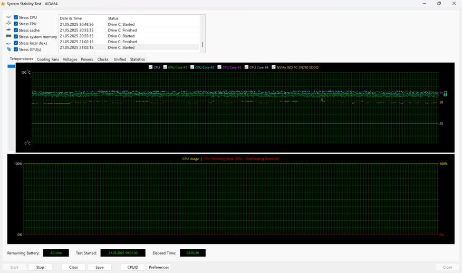Click the status log scrollbar
The image size is (462, 273).
pos(203,44)
